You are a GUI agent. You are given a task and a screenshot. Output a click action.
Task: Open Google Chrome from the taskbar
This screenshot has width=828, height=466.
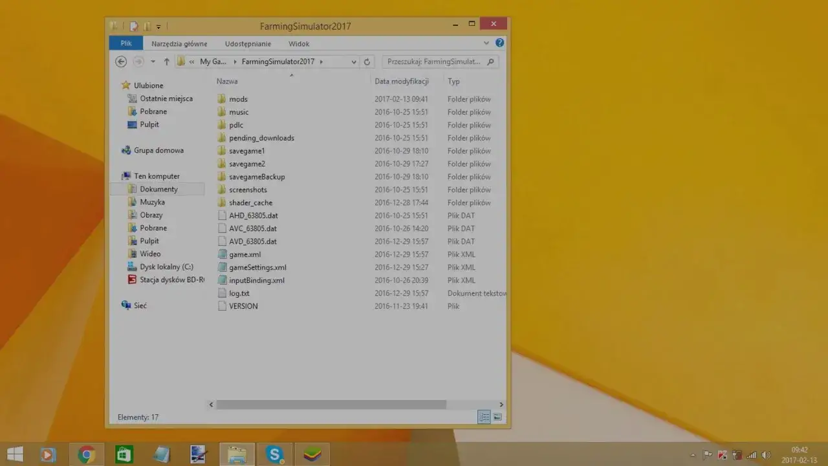click(87, 454)
